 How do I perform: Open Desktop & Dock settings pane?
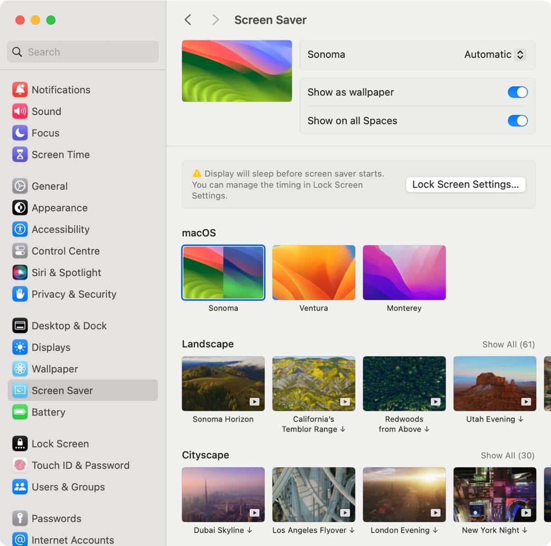point(69,326)
